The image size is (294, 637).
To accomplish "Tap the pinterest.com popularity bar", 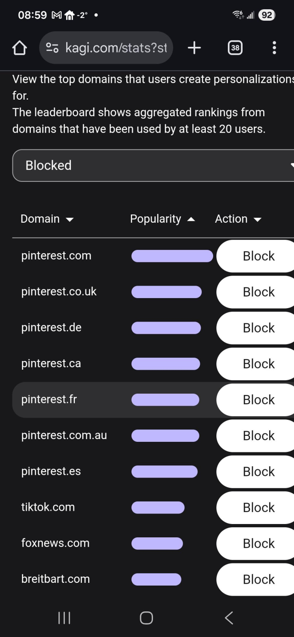I will click(x=172, y=256).
